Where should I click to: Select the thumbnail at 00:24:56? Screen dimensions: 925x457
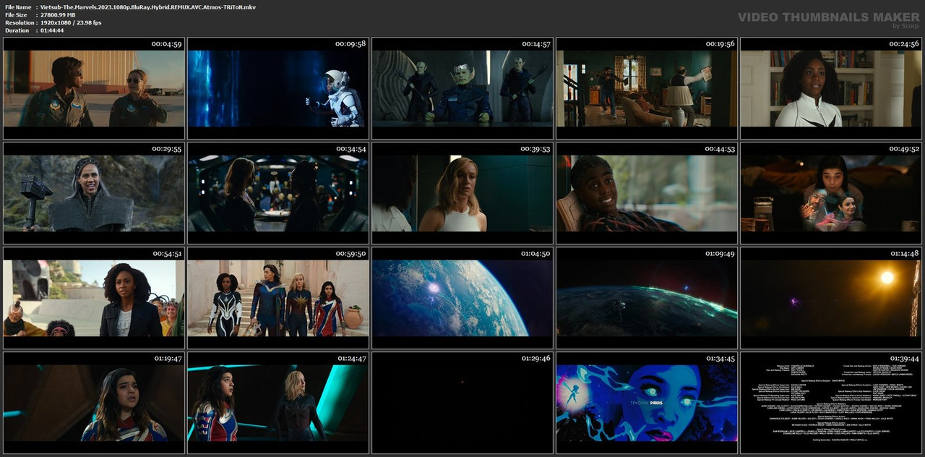831,88
